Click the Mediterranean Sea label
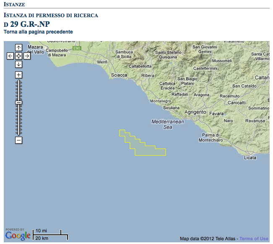Image resolution: width=273 pixels, height=244 pixels. pyautogui.click(x=167, y=124)
